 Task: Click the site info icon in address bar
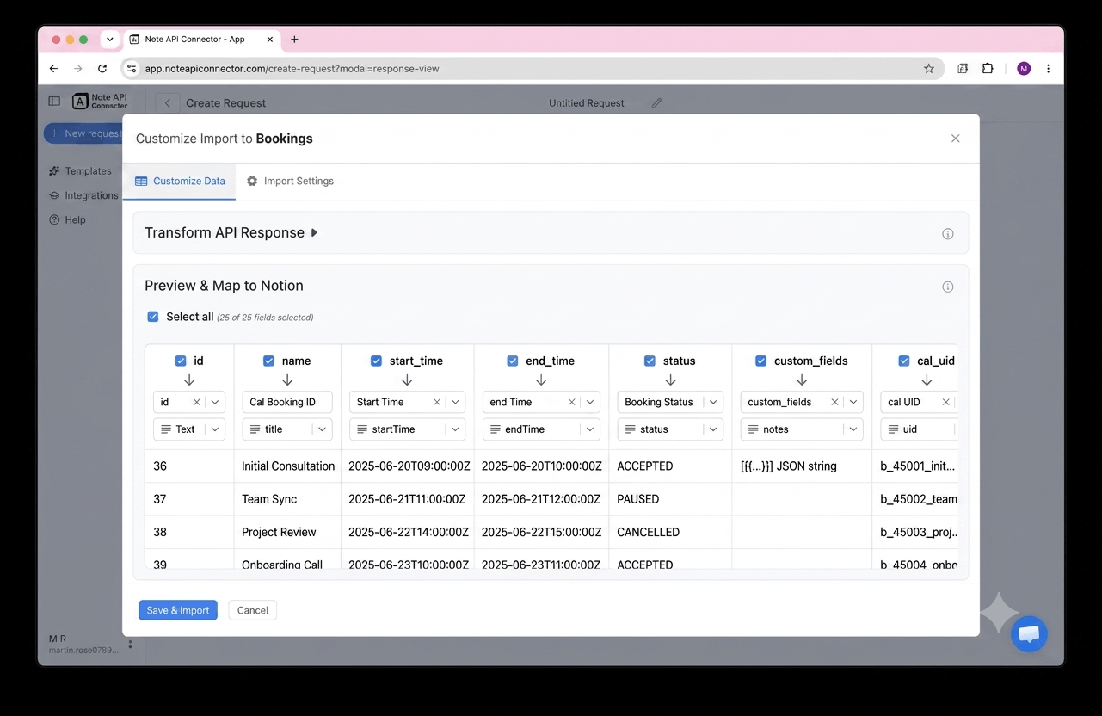132,69
